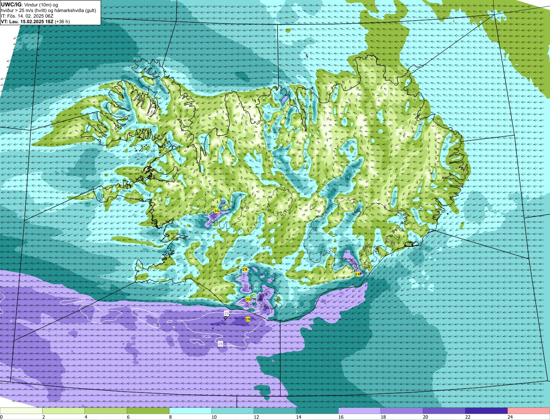Choose the light teal 10–12 m/s legend swatch
This screenshot has height=420, width=550.
tap(233, 411)
